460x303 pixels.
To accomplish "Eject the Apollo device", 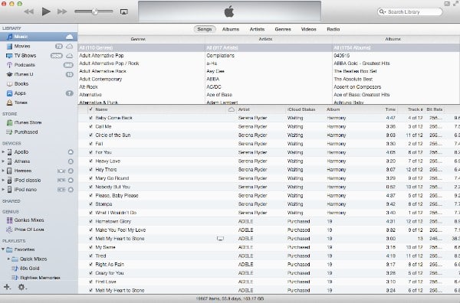I will pyautogui.click(x=71, y=152).
